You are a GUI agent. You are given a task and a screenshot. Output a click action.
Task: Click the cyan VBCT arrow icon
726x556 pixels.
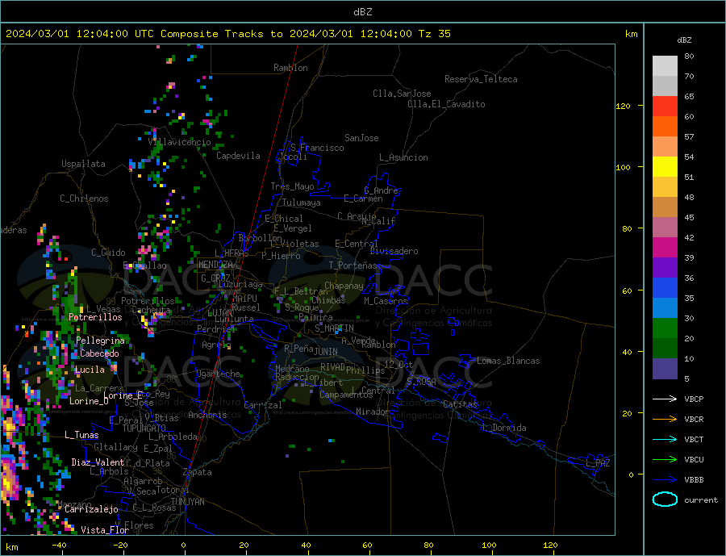(x=665, y=439)
